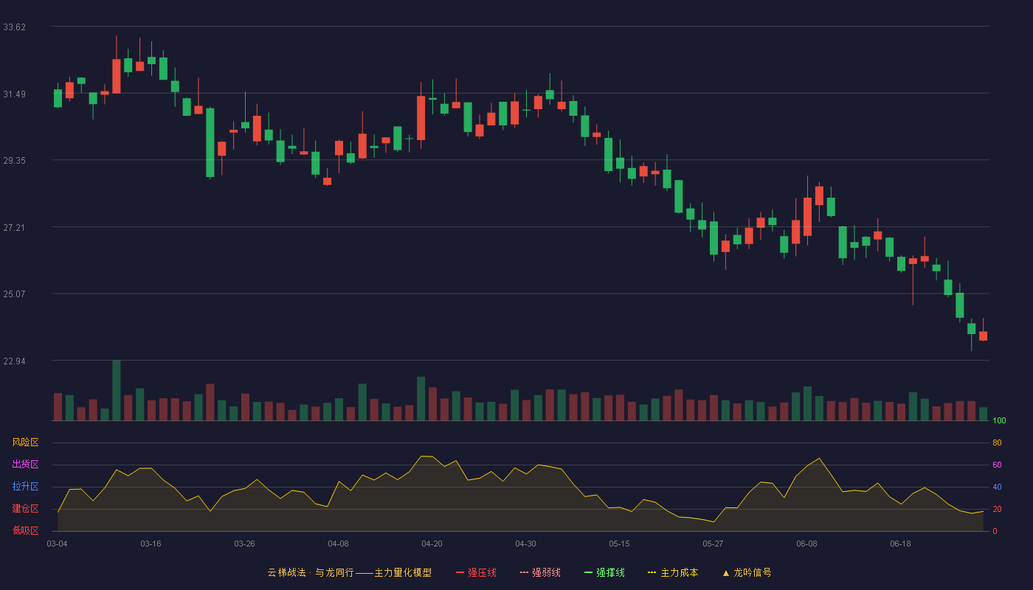Click the green 100 right-axis value
The image size is (1033, 590).
point(999,421)
